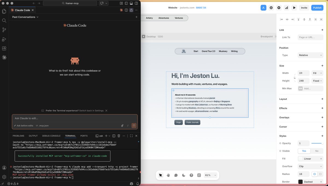The height and width of the screenshot is (186, 328).
Task: Open Framer analytics bar chart icon
Action: click(286, 8)
